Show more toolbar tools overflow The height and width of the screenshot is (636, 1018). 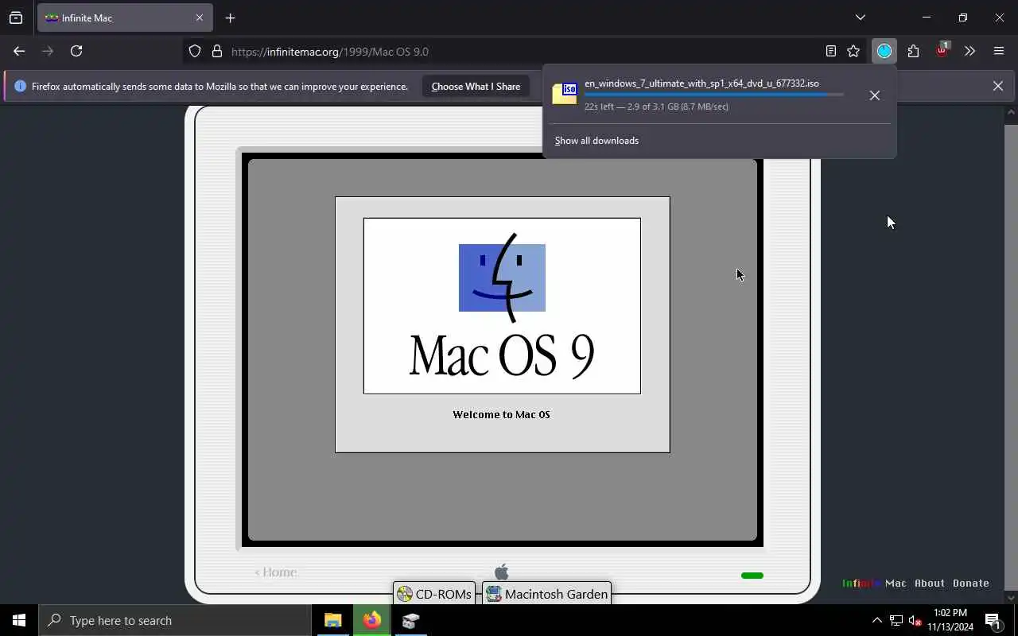(x=969, y=51)
